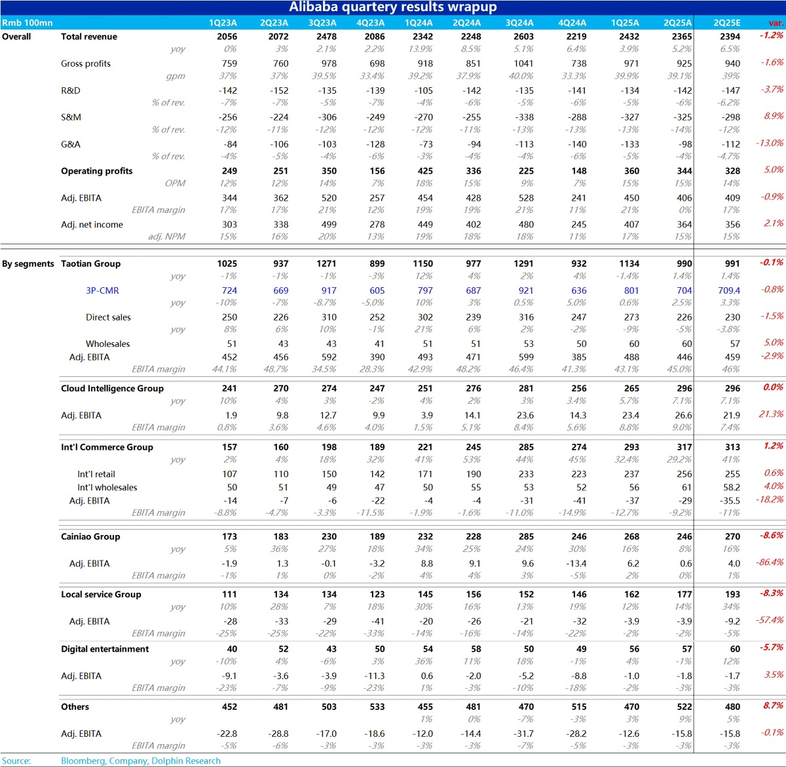The image size is (786, 767).
Task: Select the 'By segments' section label
Action: click(x=28, y=264)
